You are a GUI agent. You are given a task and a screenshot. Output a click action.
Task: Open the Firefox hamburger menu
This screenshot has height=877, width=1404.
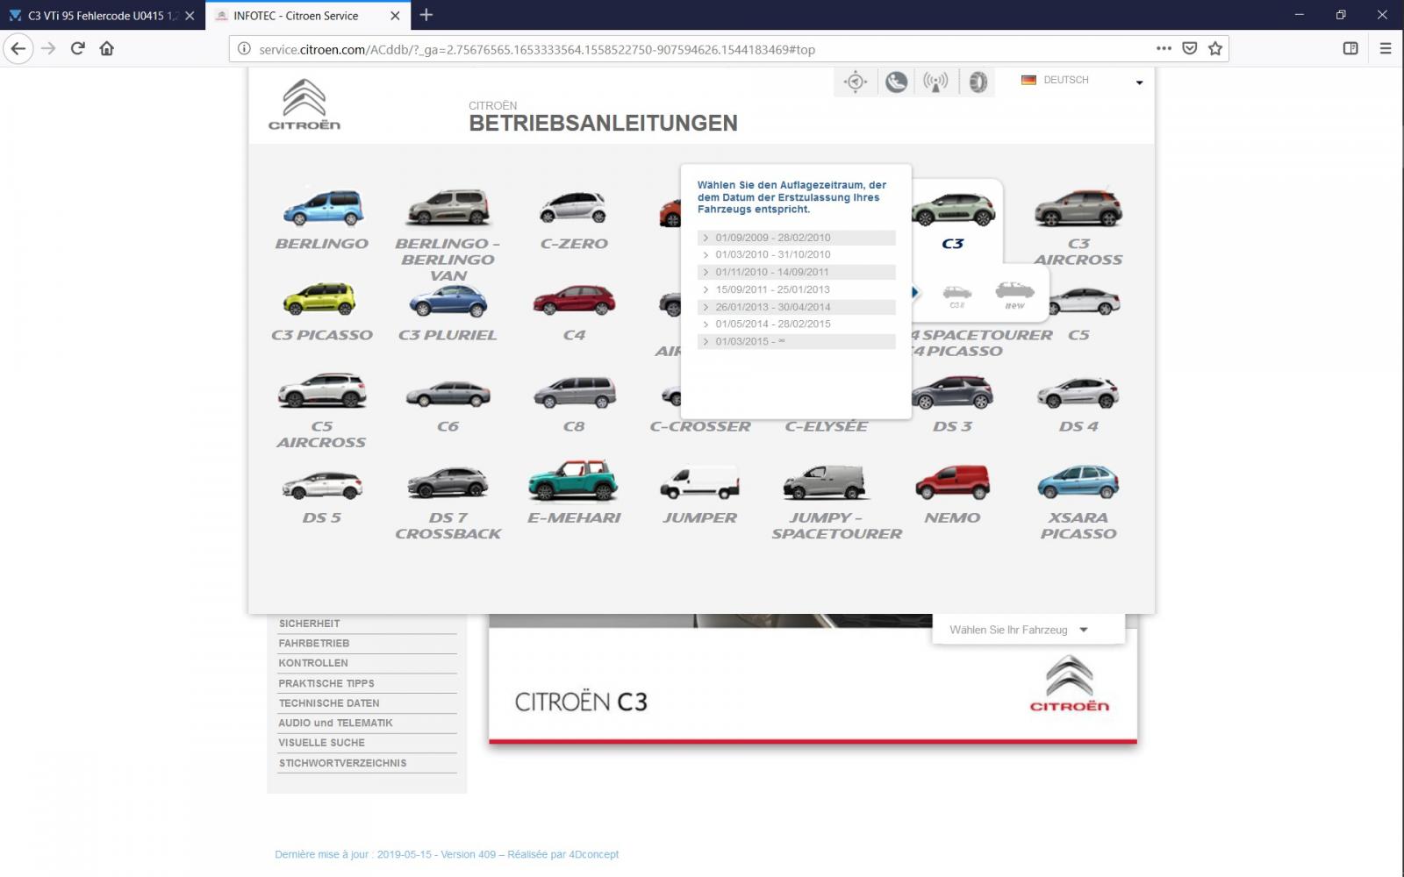tap(1386, 48)
